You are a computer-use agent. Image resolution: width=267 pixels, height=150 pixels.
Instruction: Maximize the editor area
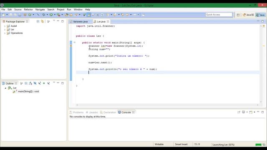click(262, 21)
